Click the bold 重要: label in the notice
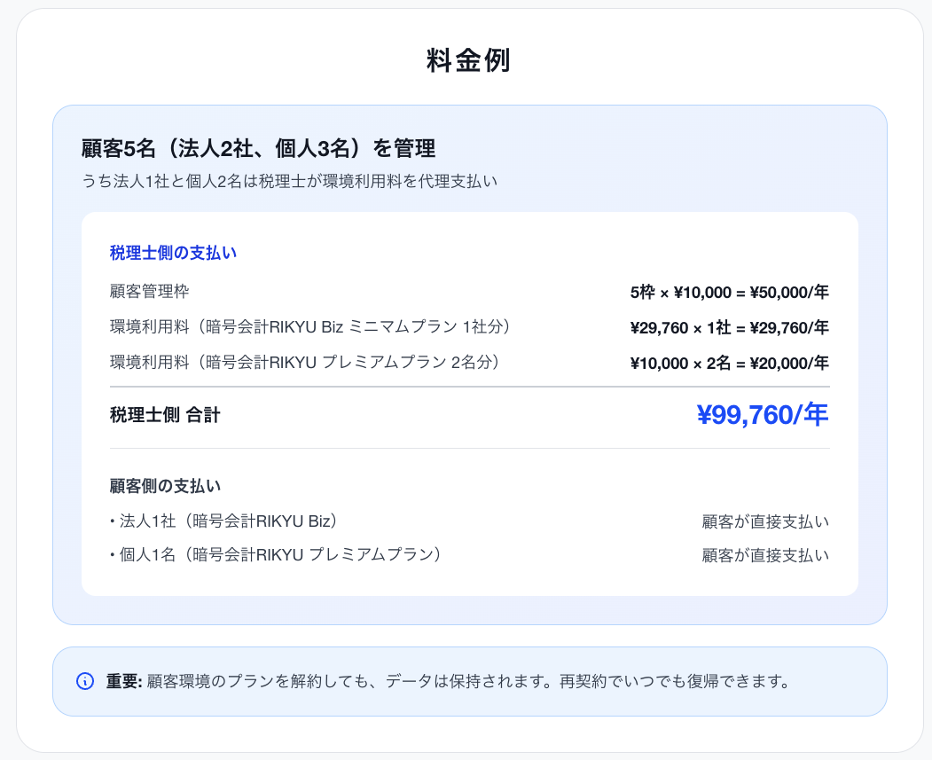 (x=124, y=681)
